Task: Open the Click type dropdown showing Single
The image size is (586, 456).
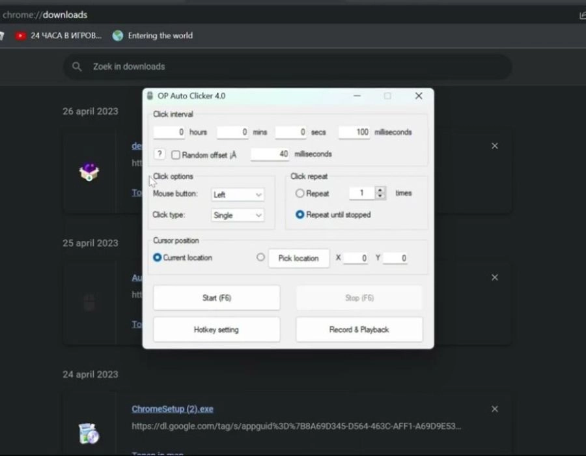Action: [237, 215]
